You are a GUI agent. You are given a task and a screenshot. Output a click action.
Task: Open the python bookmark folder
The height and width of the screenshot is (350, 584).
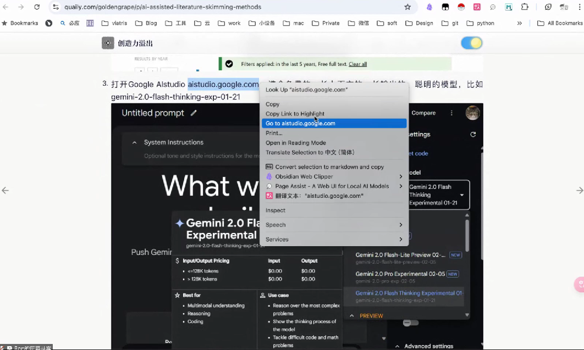click(x=481, y=23)
